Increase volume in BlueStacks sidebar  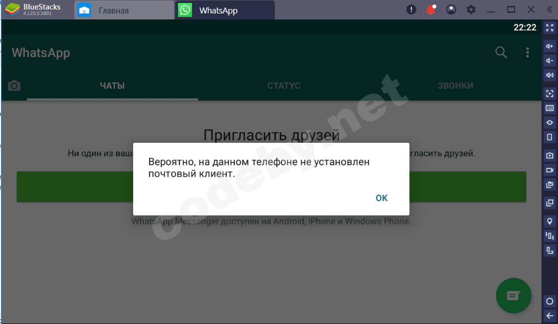(550, 46)
